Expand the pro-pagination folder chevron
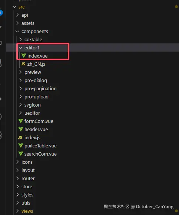The image size is (179, 215). pos(20,88)
